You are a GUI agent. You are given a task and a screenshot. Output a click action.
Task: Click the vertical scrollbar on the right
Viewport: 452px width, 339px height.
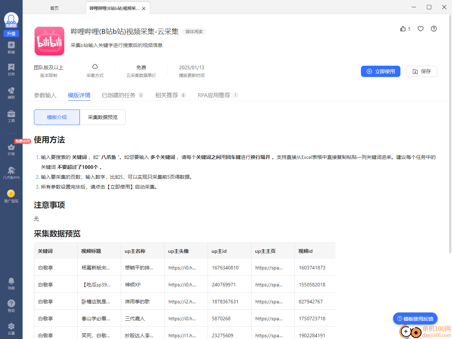[450, 134]
